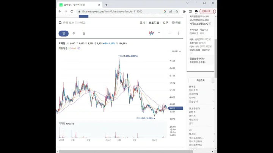
Task: Click the address bar URL field
Action: tap(112, 11)
